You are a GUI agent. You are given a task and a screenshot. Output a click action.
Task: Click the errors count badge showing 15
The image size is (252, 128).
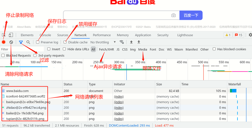[238, 35]
